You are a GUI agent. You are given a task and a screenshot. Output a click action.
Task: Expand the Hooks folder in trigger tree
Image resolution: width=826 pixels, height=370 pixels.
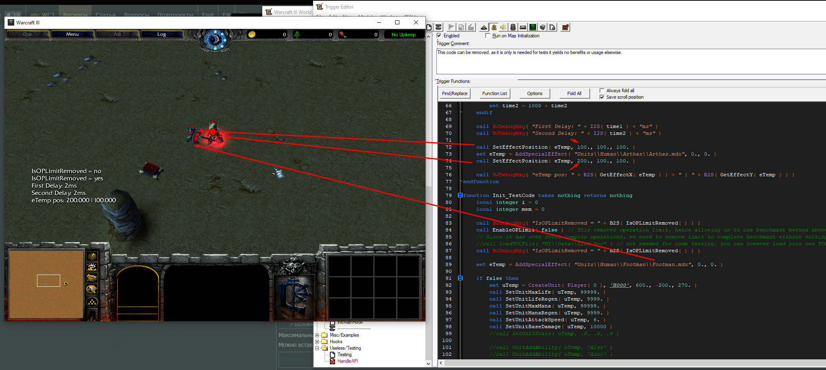click(317, 342)
